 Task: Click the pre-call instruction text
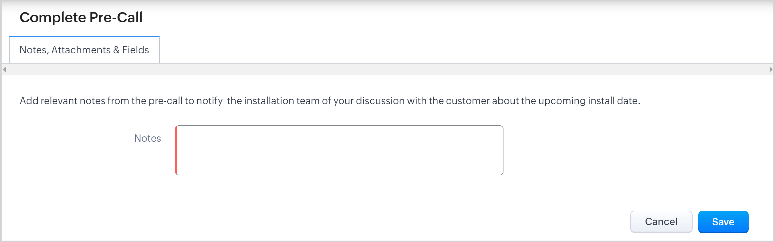point(330,101)
